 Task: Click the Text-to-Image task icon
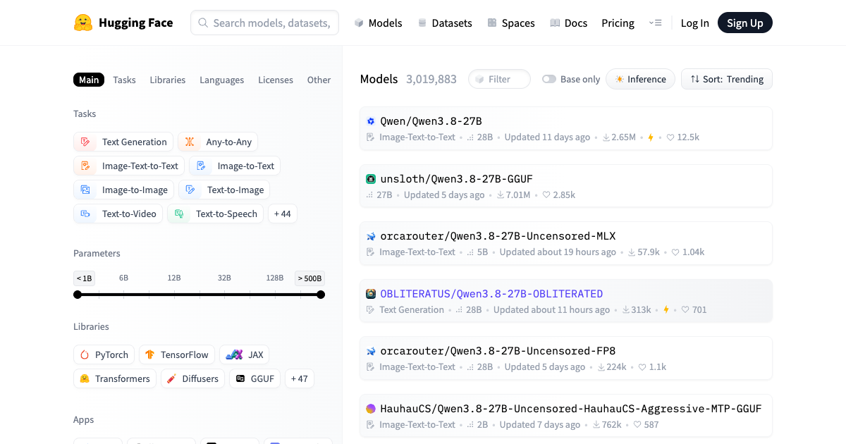pos(190,190)
